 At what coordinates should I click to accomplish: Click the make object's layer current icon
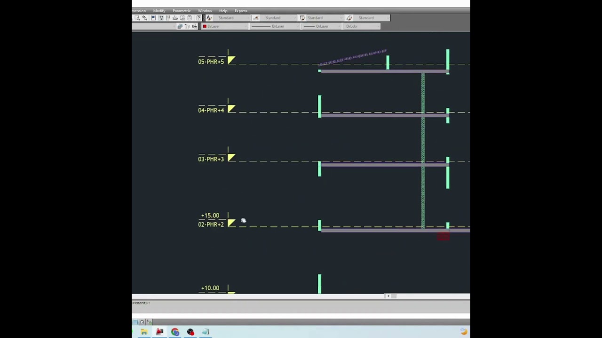(x=187, y=26)
